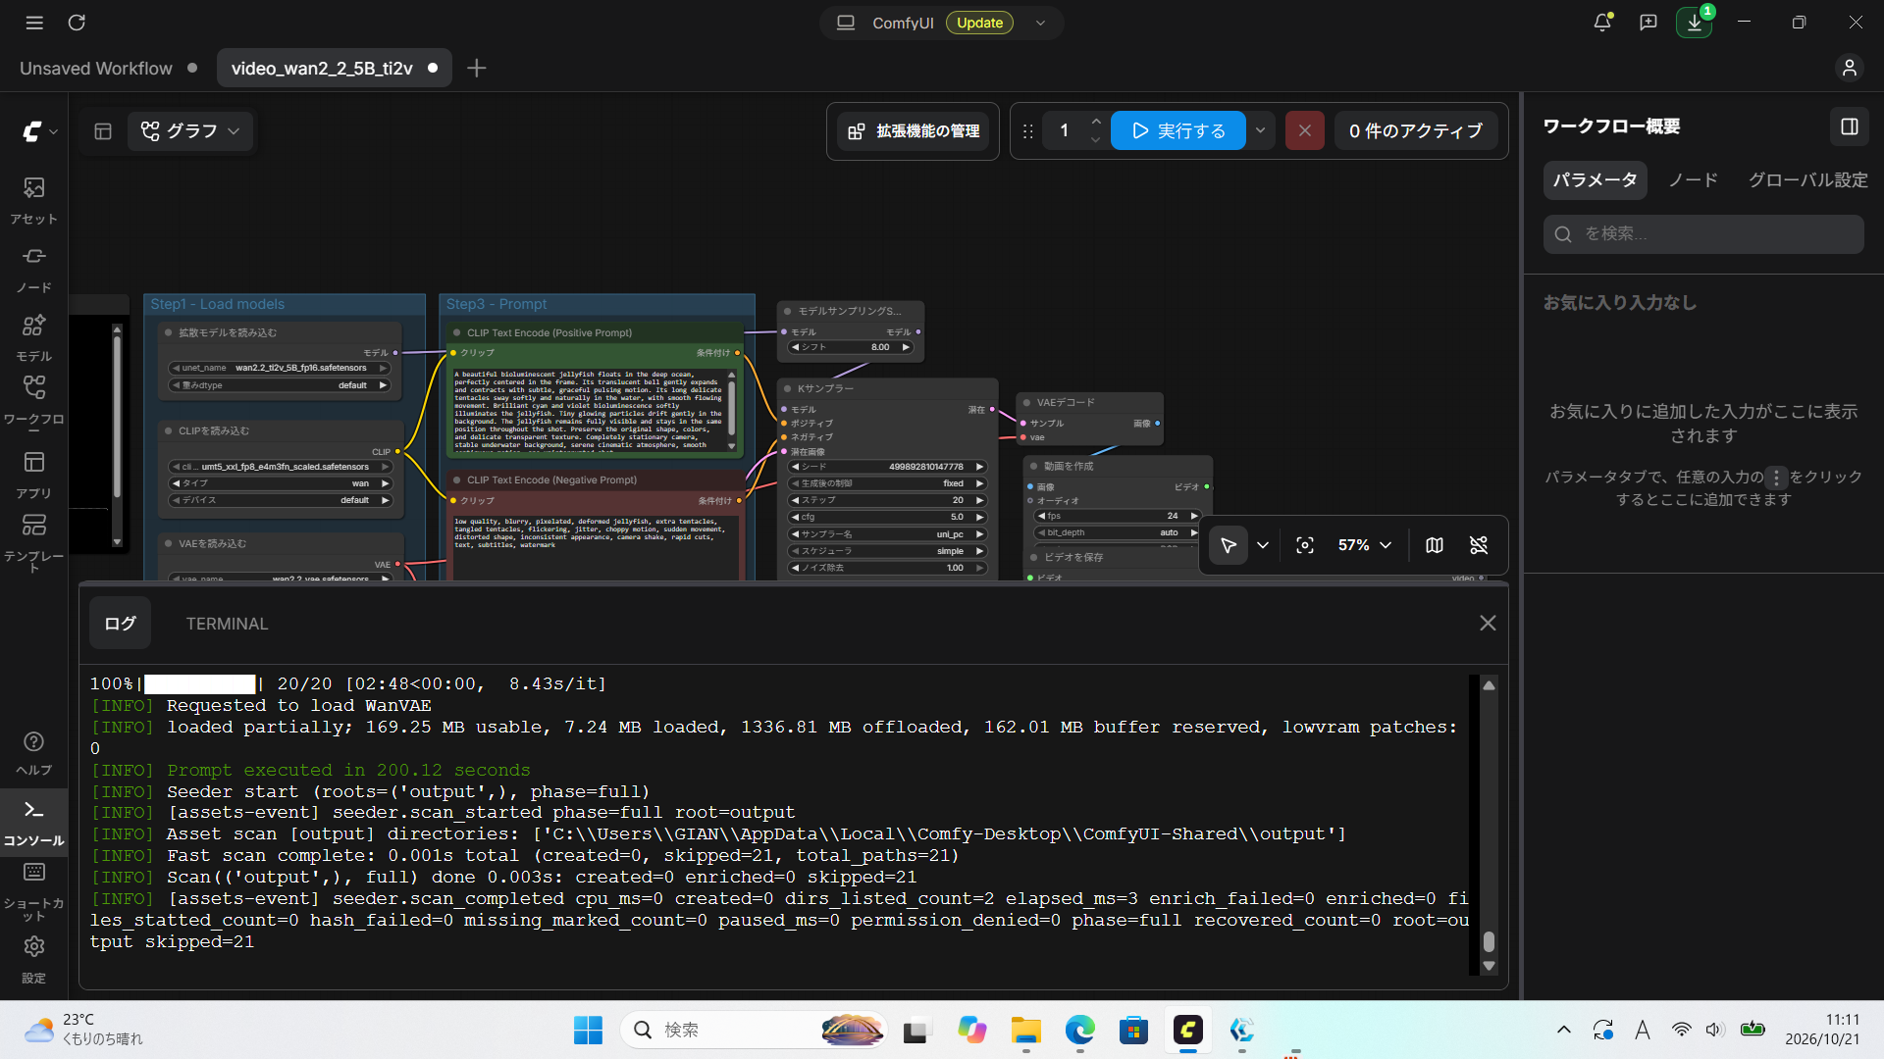Toggle right side panel layout button
This screenshot has width=1884, height=1059.
(1850, 126)
